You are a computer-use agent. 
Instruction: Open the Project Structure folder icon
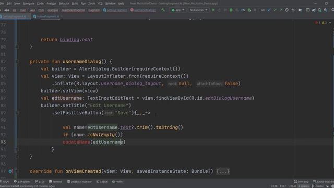pyautogui.click(x=300, y=10)
